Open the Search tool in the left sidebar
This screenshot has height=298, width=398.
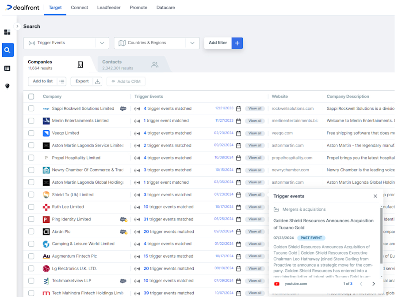pyautogui.click(x=8, y=50)
